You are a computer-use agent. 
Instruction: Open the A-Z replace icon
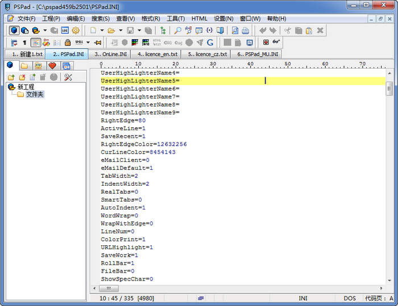(x=188, y=31)
